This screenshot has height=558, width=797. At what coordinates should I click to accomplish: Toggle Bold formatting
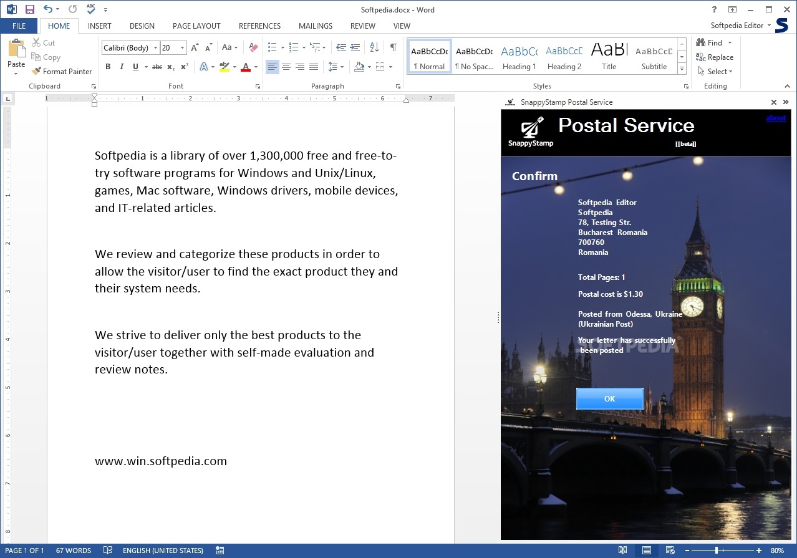pos(108,67)
